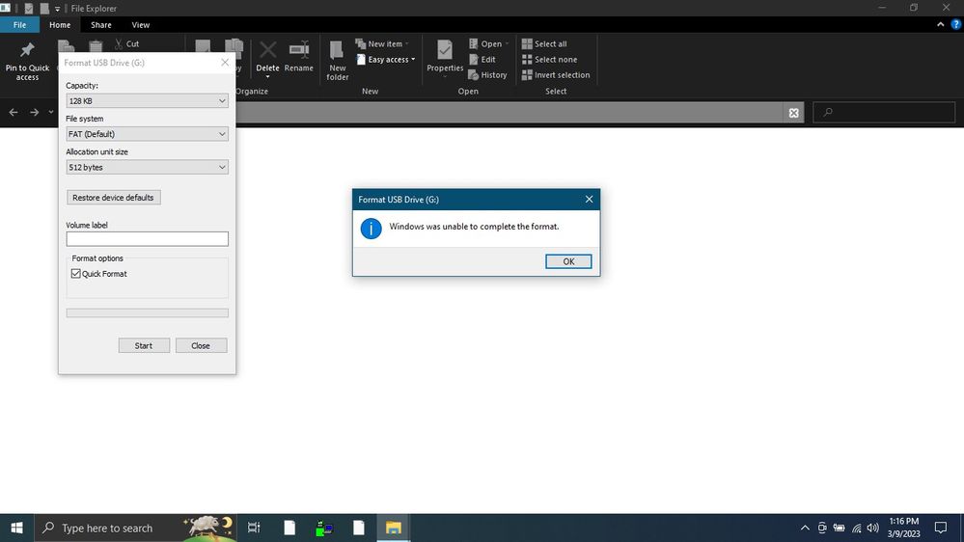Click the volume speaker tray icon
The image size is (964, 542).
point(873,528)
